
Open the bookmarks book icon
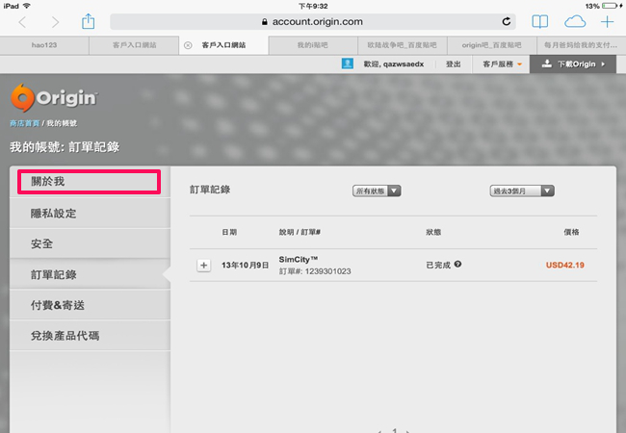pyautogui.click(x=539, y=21)
